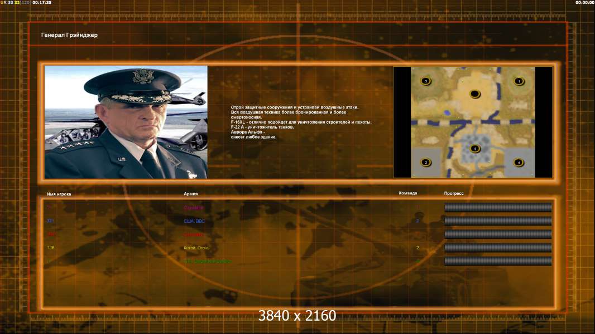Screen dimensions: 595x334
Task: Click General Granger's portrait image
Action: pyautogui.click(x=126, y=122)
